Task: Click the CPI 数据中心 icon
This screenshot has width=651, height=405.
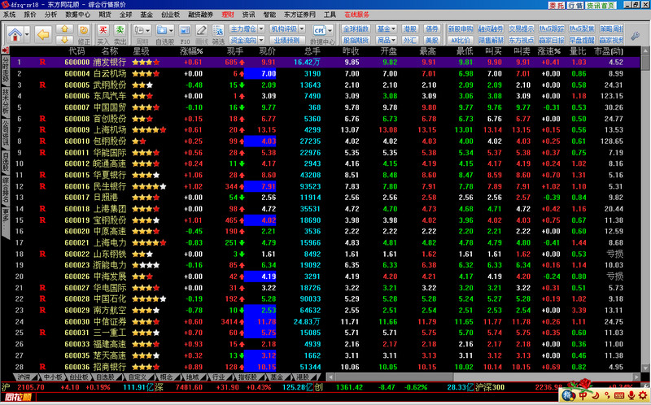Action: click(x=319, y=30)
